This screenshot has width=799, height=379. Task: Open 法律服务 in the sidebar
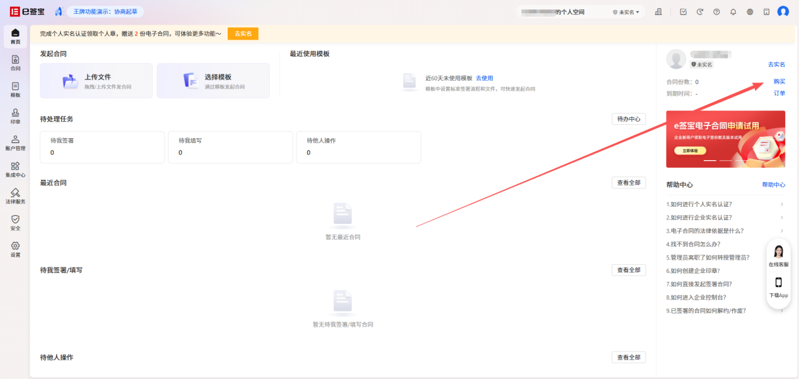(15, 196)
